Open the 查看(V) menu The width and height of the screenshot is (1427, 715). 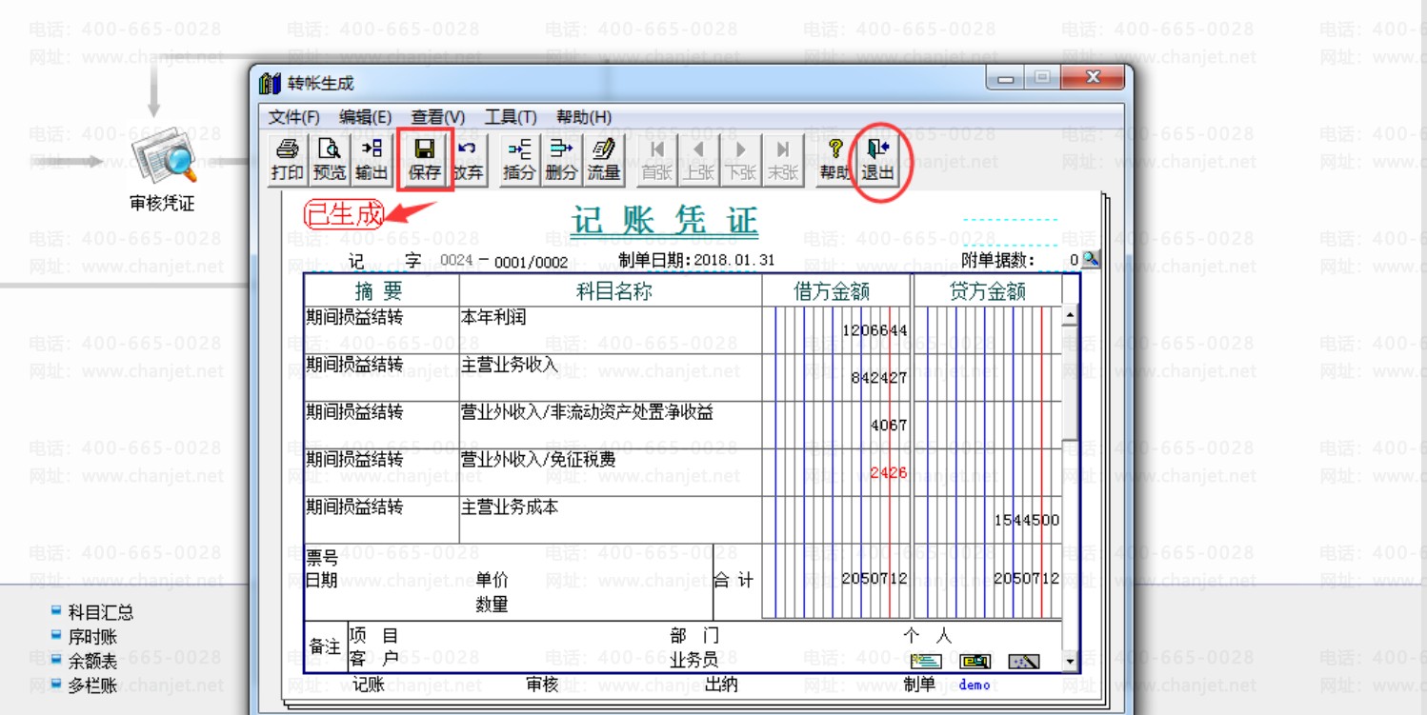point(438,117)
